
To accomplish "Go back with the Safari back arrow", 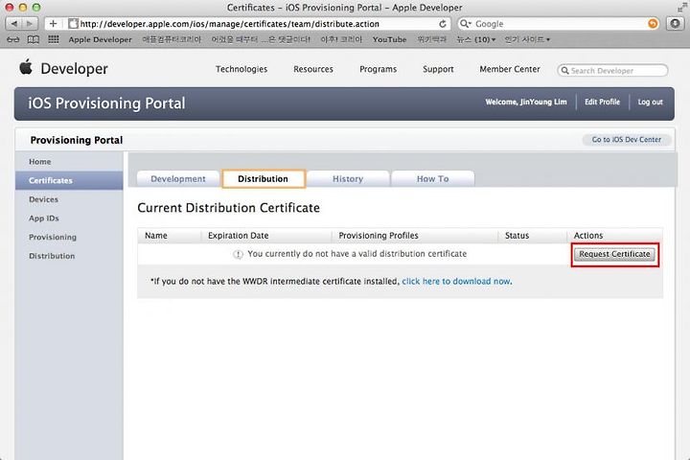I will (14, 23).
